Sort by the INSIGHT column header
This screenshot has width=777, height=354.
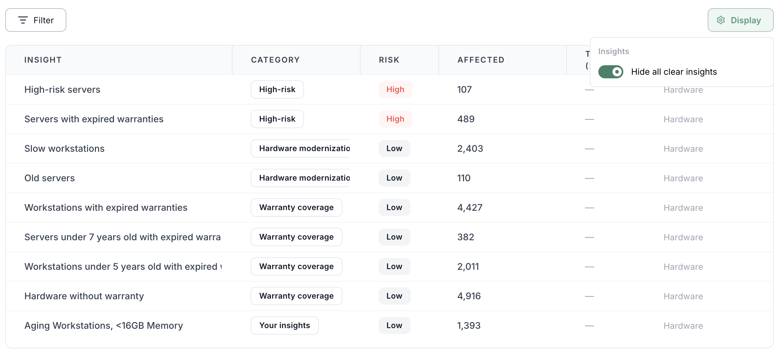(43, 60)
